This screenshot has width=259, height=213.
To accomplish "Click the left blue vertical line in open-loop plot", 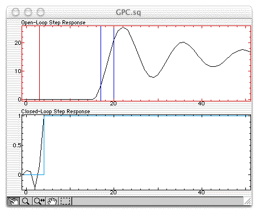I will pyautogui.click(x=101, y=63).
